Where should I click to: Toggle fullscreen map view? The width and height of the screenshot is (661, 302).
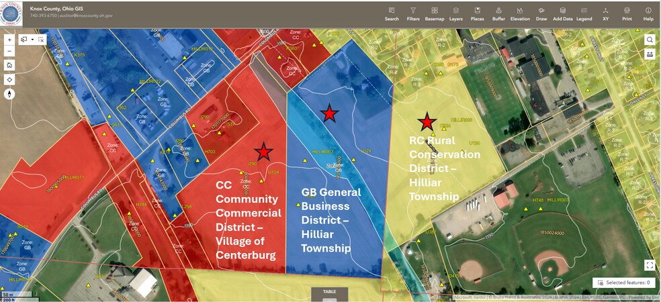[650, 265]
